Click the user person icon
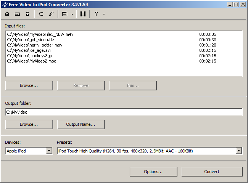 click(27, 14)
